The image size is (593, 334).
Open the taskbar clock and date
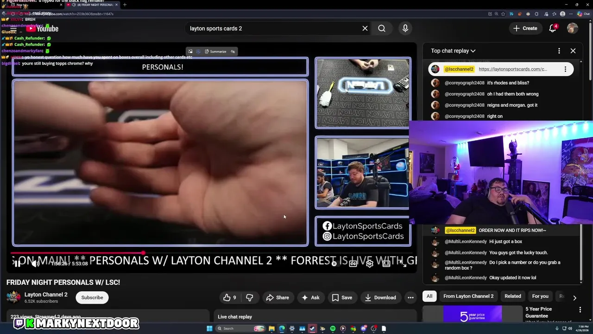580,328
